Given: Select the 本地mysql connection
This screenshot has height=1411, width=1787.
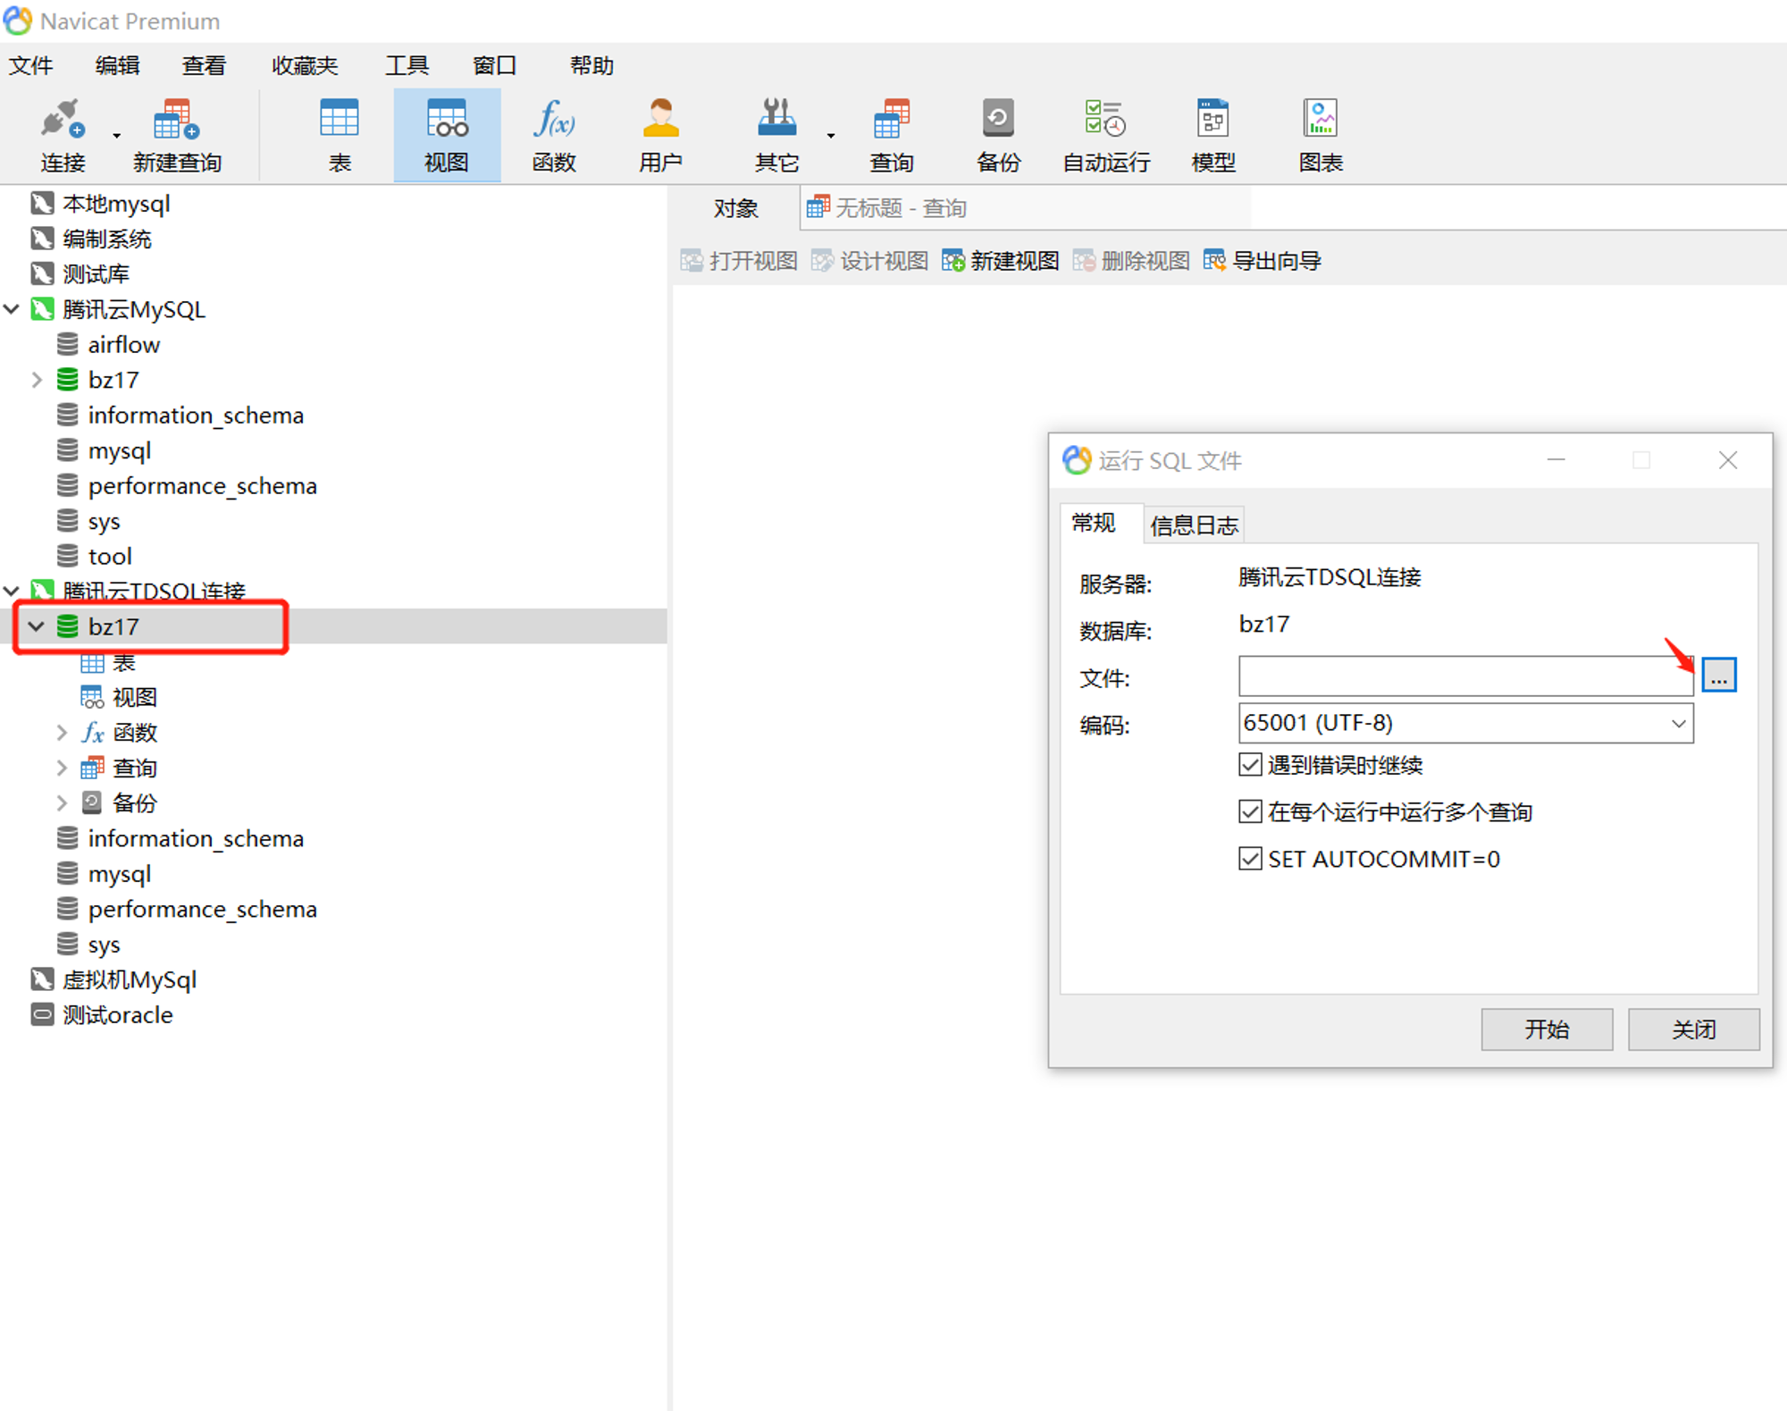Looking at the screenshot, I should point(116,204).
